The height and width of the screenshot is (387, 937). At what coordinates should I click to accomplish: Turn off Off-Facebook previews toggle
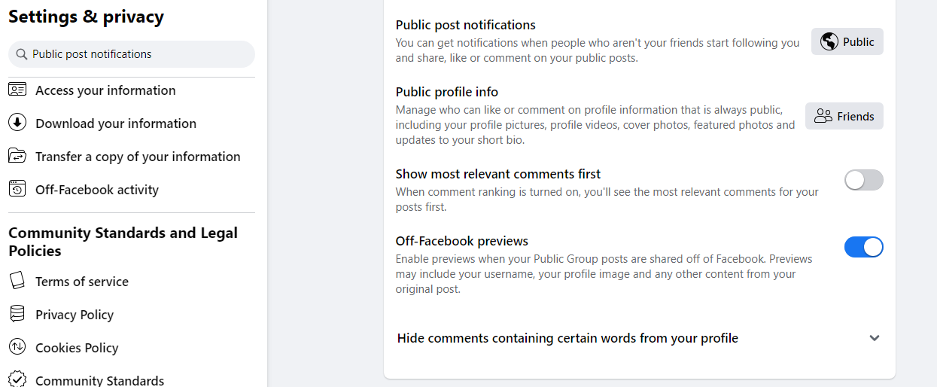863,247
